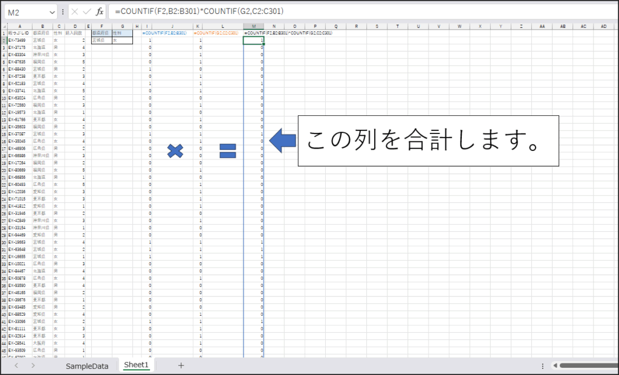Viewport: 619px width, 375px height.
Task: Click cell F1 labeled 都道府県
Action: (102, 33)
